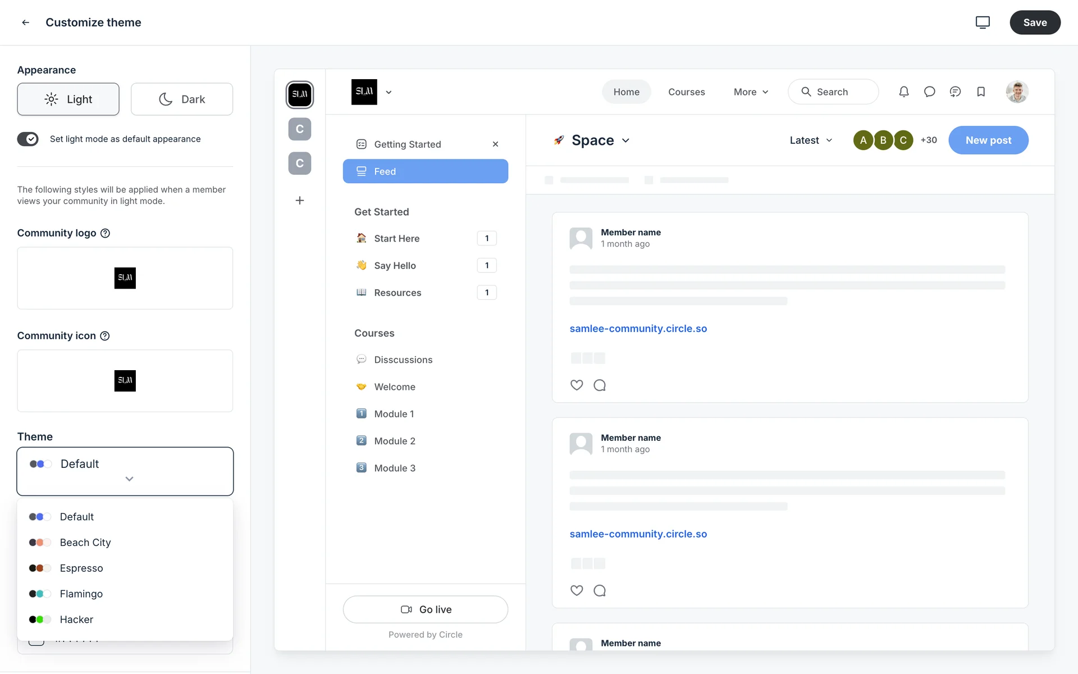The image size is (1078, 674).
Task: Click the Save button
Action: (x=1034, y=22)
